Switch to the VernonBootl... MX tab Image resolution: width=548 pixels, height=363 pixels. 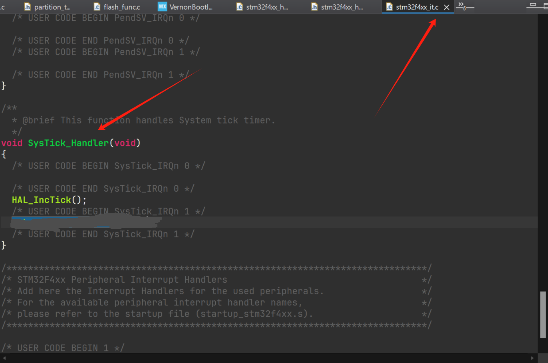tap(186, 7)
